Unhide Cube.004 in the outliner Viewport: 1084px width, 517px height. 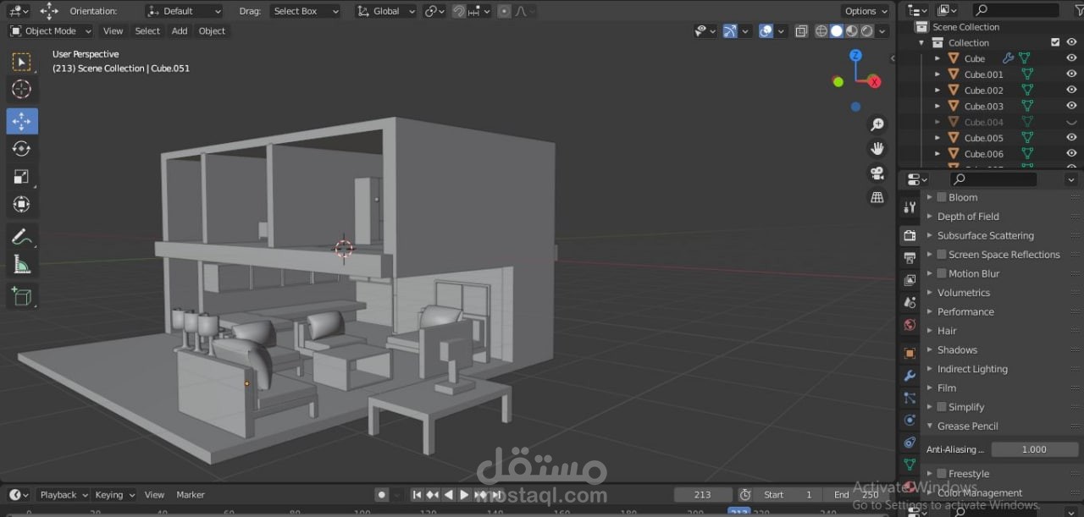coord(1071,122)
